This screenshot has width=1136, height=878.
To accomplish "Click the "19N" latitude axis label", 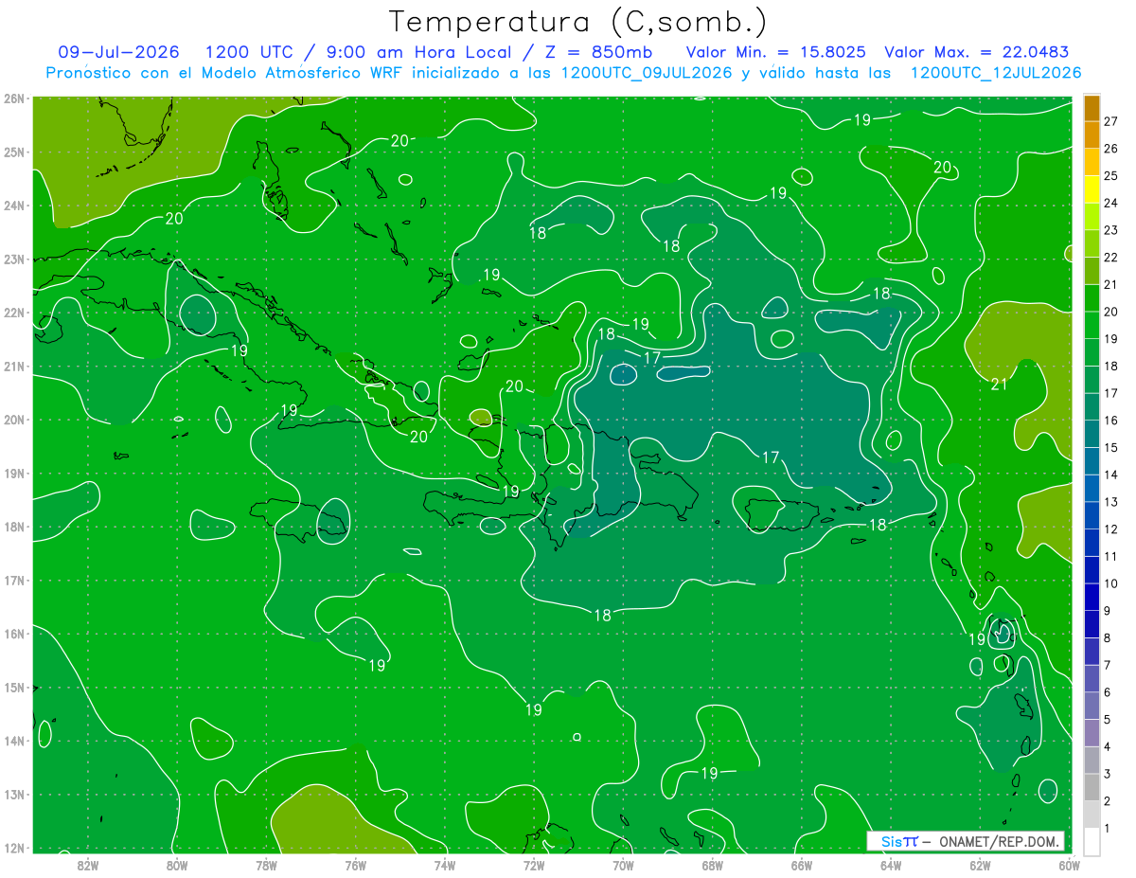I will (x=13, y=473).
